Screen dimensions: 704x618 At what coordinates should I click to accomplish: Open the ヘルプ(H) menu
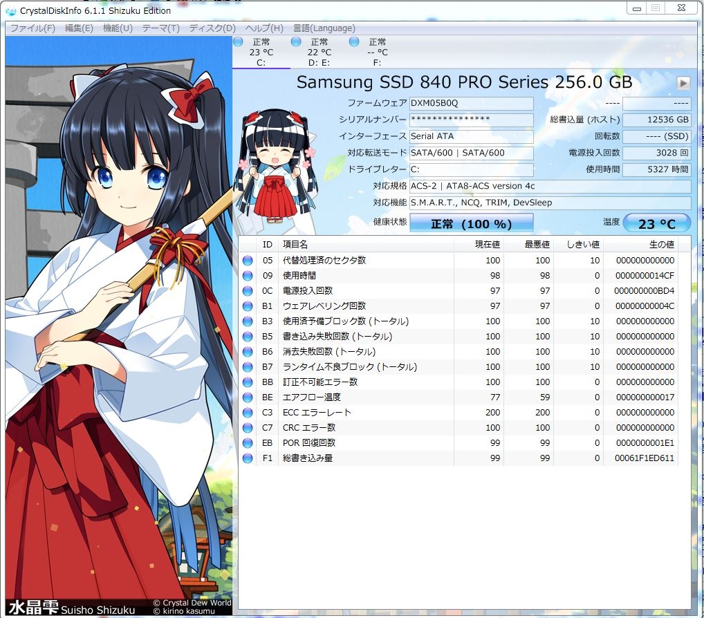coord(264,28)
